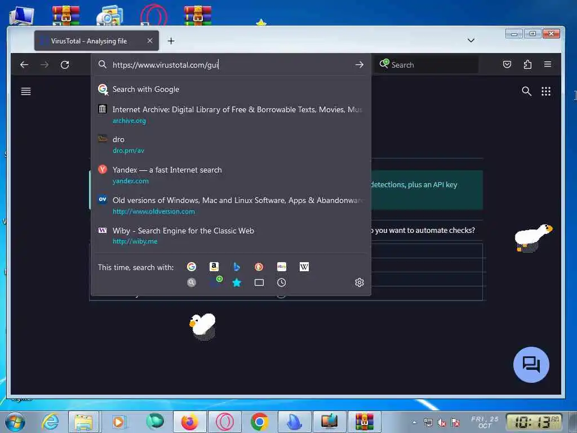
Task: Reload the VirusTotal page
Action: (65, 65)
